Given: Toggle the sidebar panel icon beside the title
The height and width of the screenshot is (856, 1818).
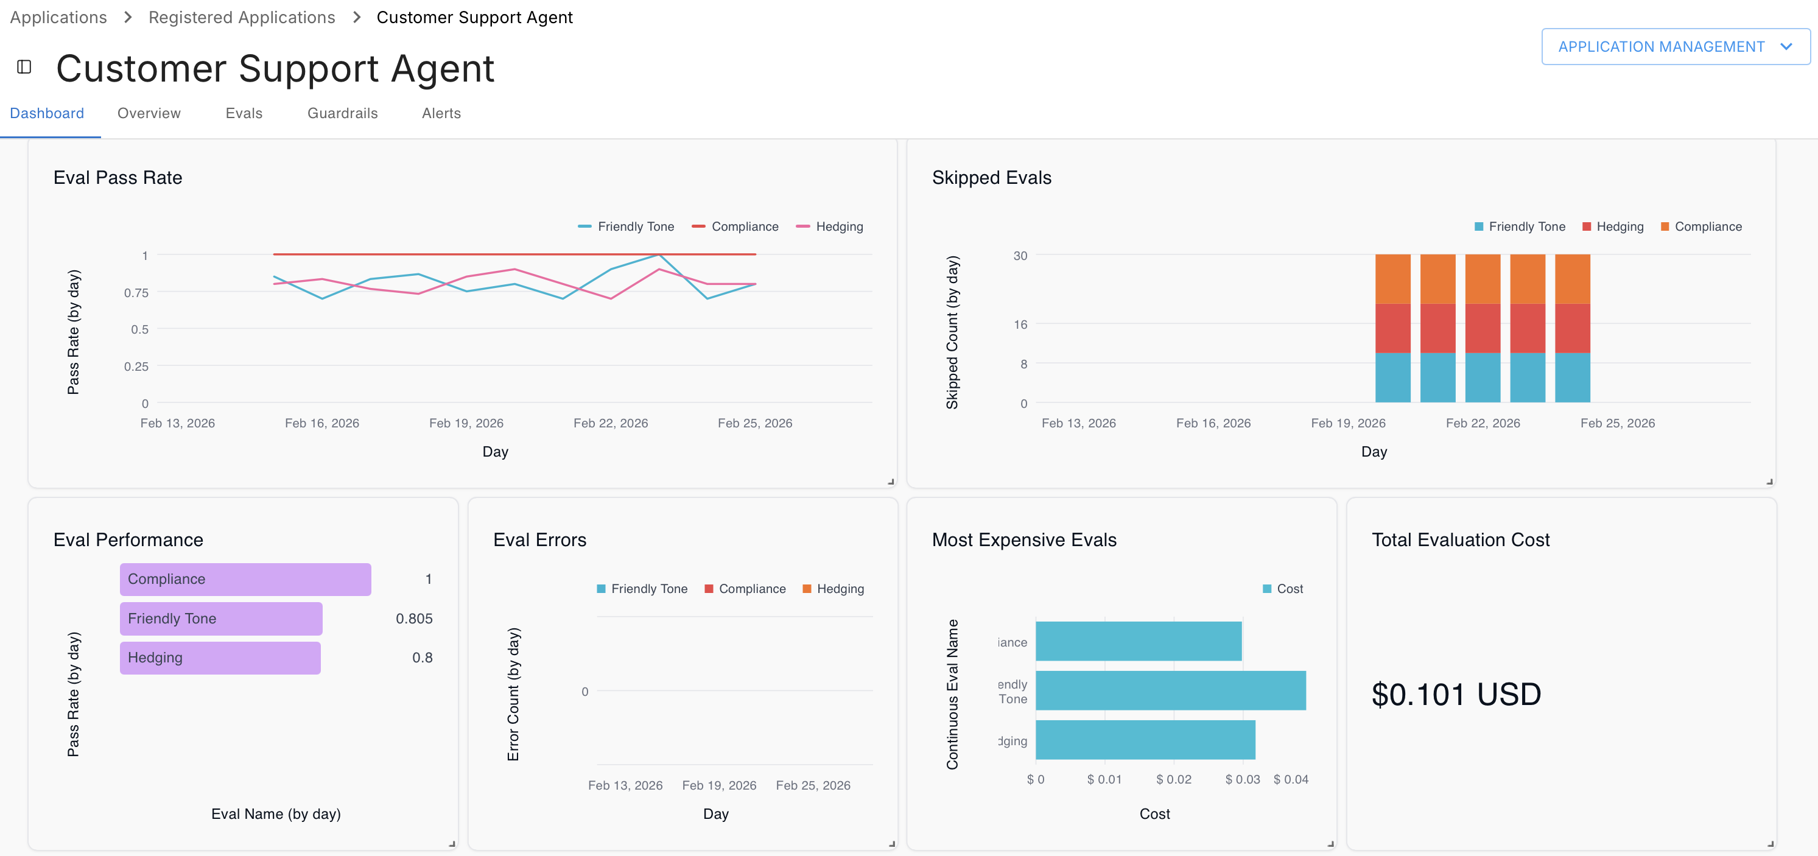Looking at the screenshot, I should tap(24, 67).
